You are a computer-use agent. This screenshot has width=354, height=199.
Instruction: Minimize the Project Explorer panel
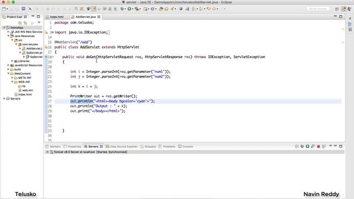point(33,17)
